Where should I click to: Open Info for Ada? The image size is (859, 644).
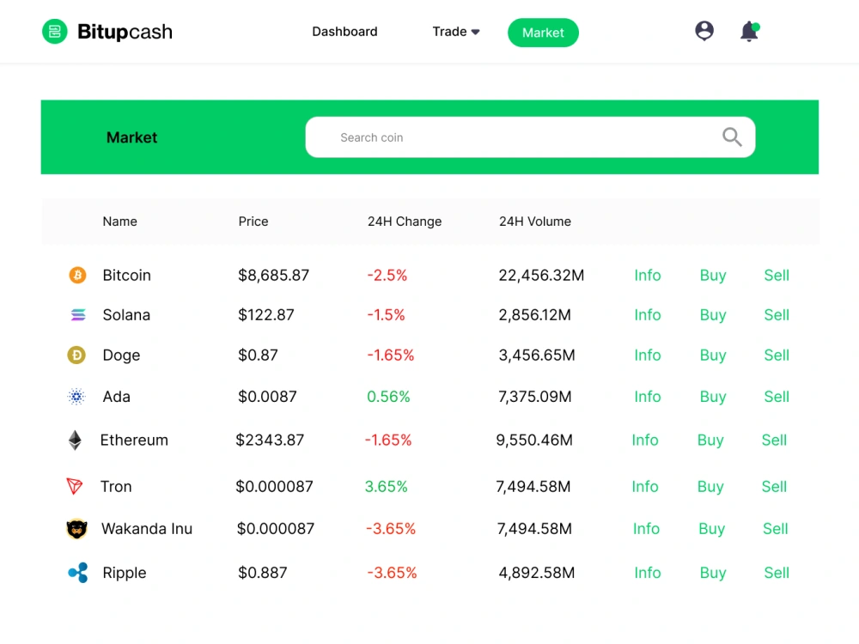click(x=648, y=397)
